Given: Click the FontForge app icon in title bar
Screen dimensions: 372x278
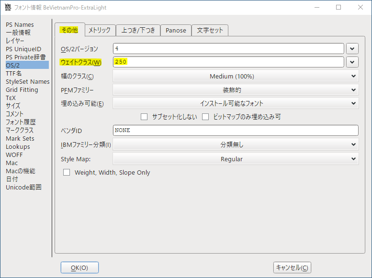Looking at the screenshot, I should [8, 7].
